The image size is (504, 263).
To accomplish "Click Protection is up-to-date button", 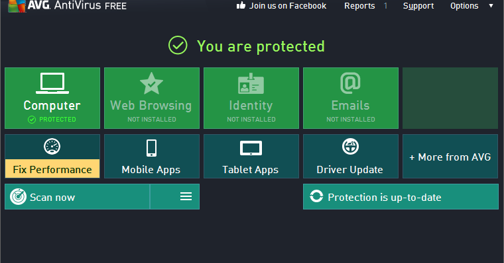I will pyautogui.click(x=401, y=197).
